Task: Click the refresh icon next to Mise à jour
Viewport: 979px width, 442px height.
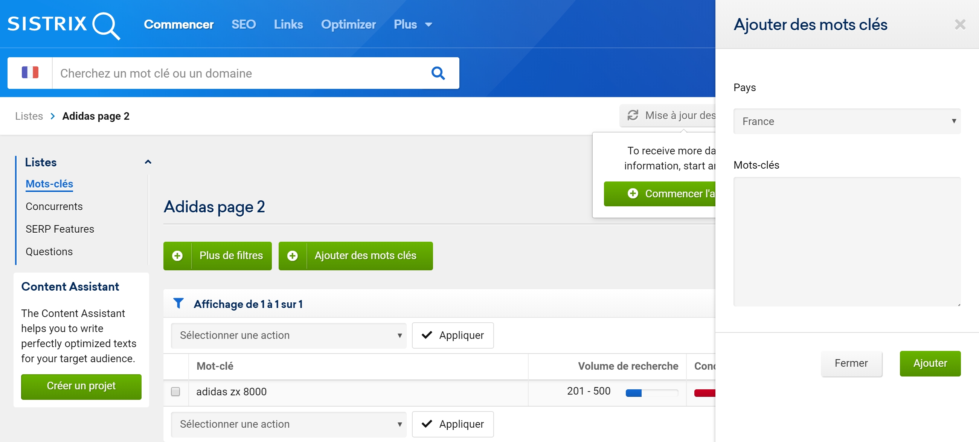Action: tap(633, 115)
